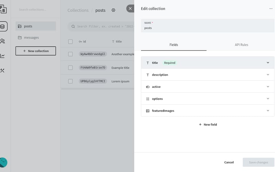Open the PocketBase logo home

3,9
